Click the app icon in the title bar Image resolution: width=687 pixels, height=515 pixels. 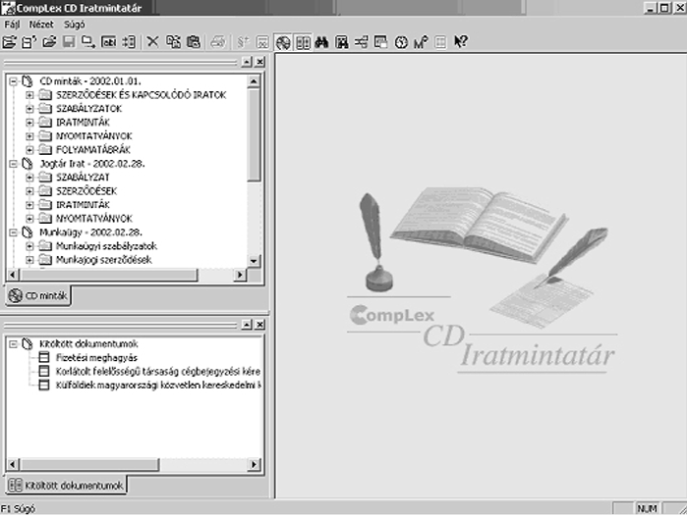click(x=8, y=8)
